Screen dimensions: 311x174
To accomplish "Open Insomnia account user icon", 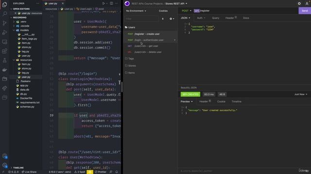I will pyautogui.click(x=307, y=3).
